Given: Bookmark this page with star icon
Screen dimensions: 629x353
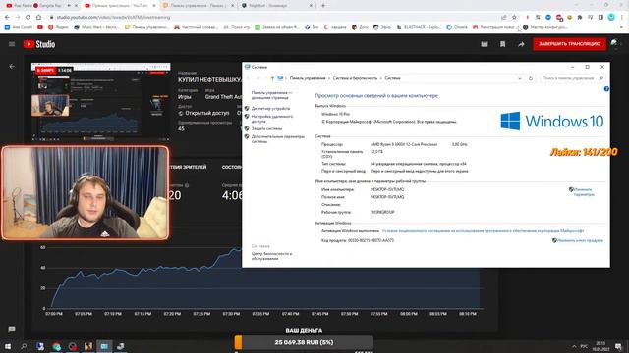Looking at the screenshot, I should coord(514,18).
